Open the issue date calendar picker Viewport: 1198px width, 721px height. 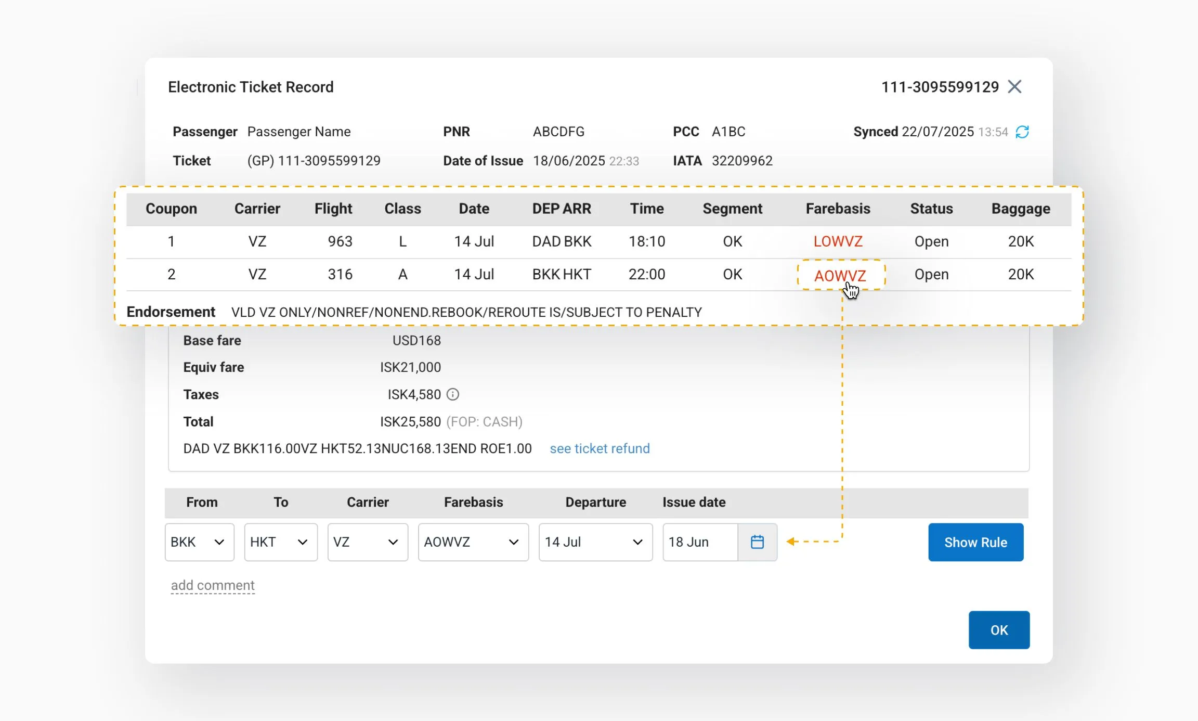point(757,542)
